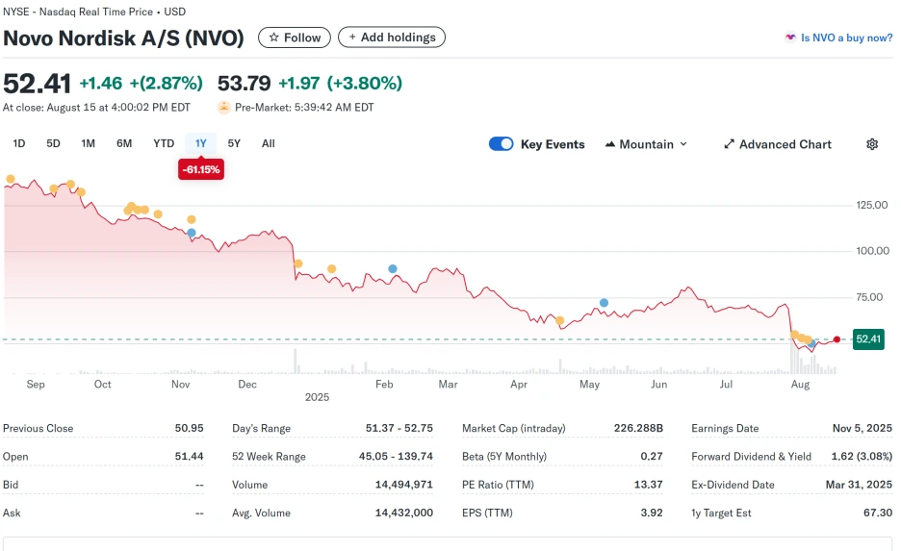Select the 1D range tab
Screen dimensions: 901x551
19,143
